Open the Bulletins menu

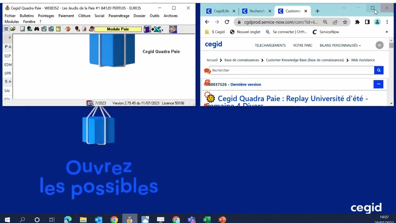pyautogui.click(x=27, y=16)
